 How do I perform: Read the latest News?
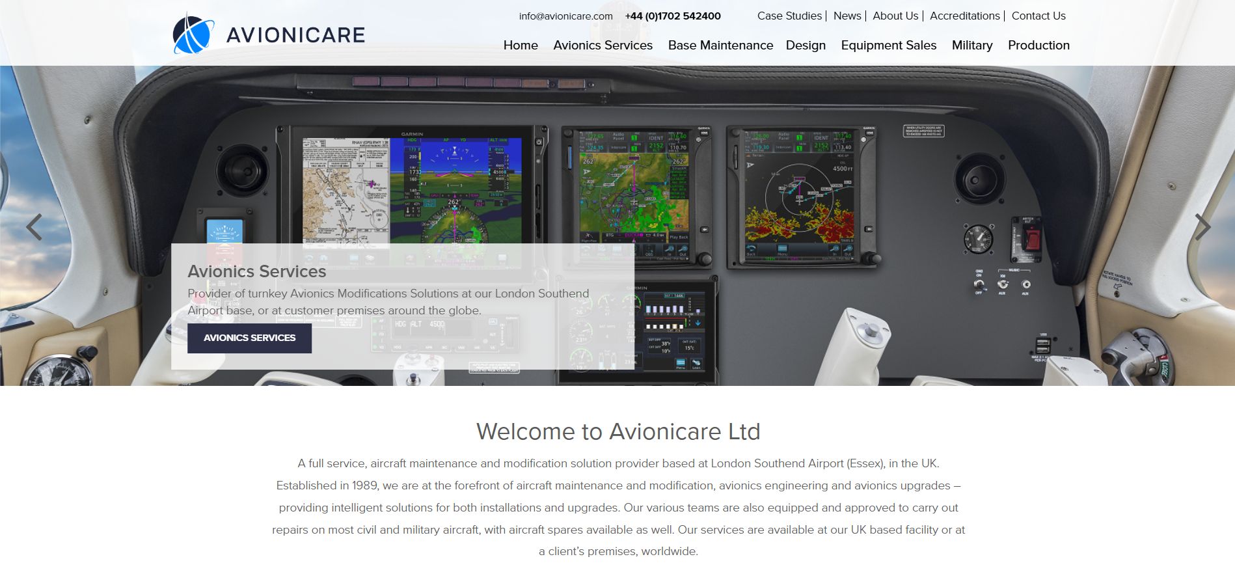[847, 16]
